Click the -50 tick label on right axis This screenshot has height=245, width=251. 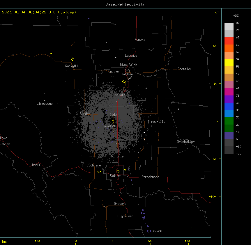pos(214,159)
